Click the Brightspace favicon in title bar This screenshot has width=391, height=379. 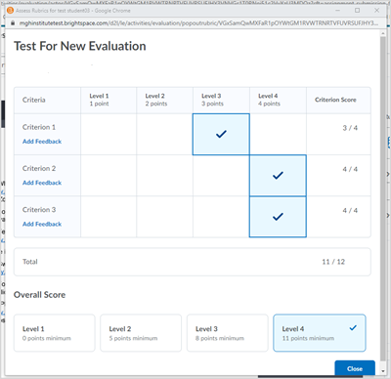pyautogui.click(x=10, y=11)
